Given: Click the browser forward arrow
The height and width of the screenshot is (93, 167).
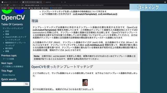Looking at the screenshot, I should pos(5,5).
